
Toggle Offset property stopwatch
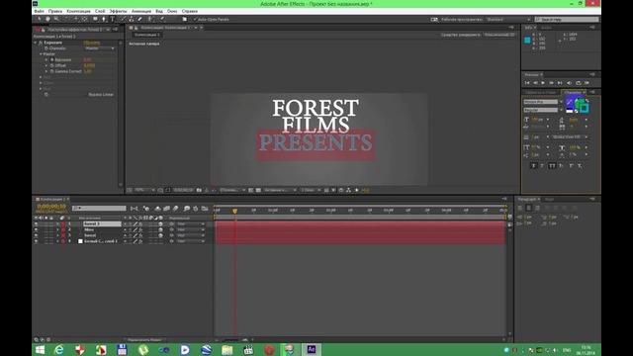click(x=52, y=65)
